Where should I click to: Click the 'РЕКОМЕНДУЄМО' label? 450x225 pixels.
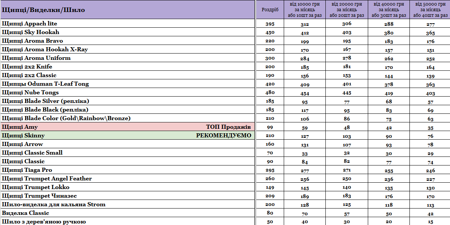click(223, 136)
